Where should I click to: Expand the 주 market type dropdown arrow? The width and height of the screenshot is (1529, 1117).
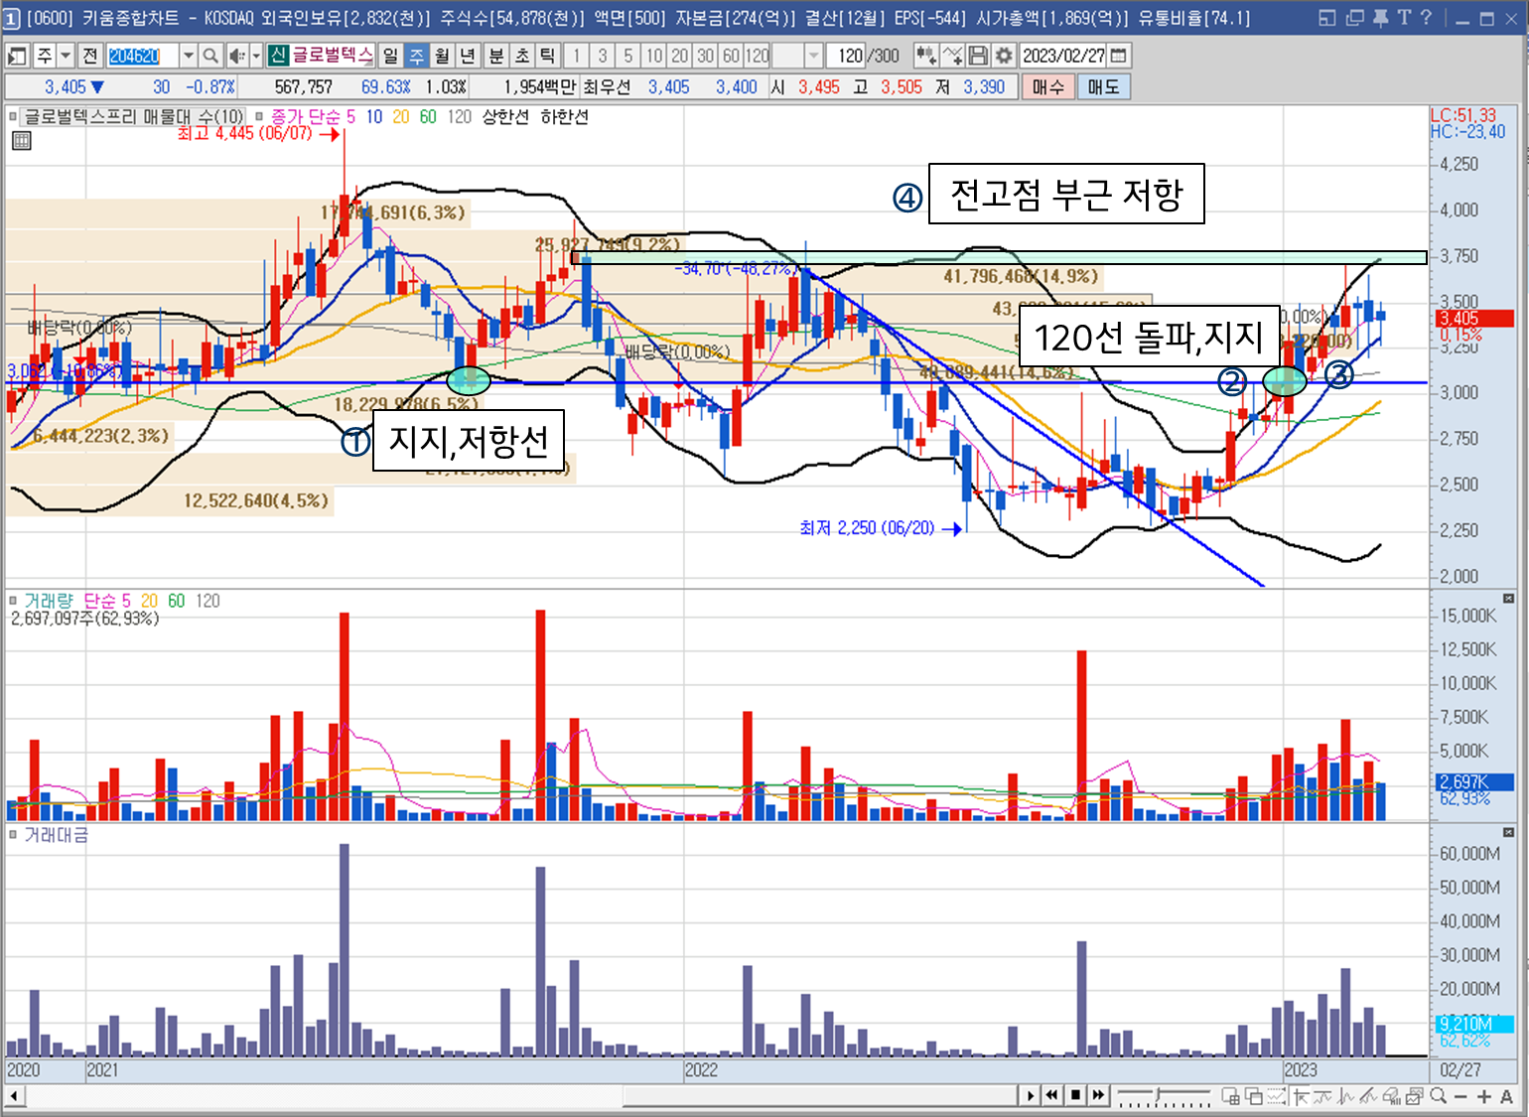(66, 56)
